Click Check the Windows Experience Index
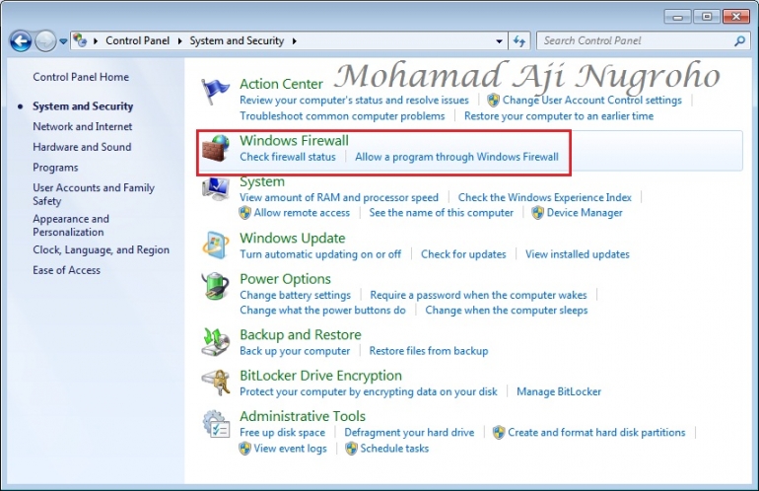 click(x=544, y=197)
